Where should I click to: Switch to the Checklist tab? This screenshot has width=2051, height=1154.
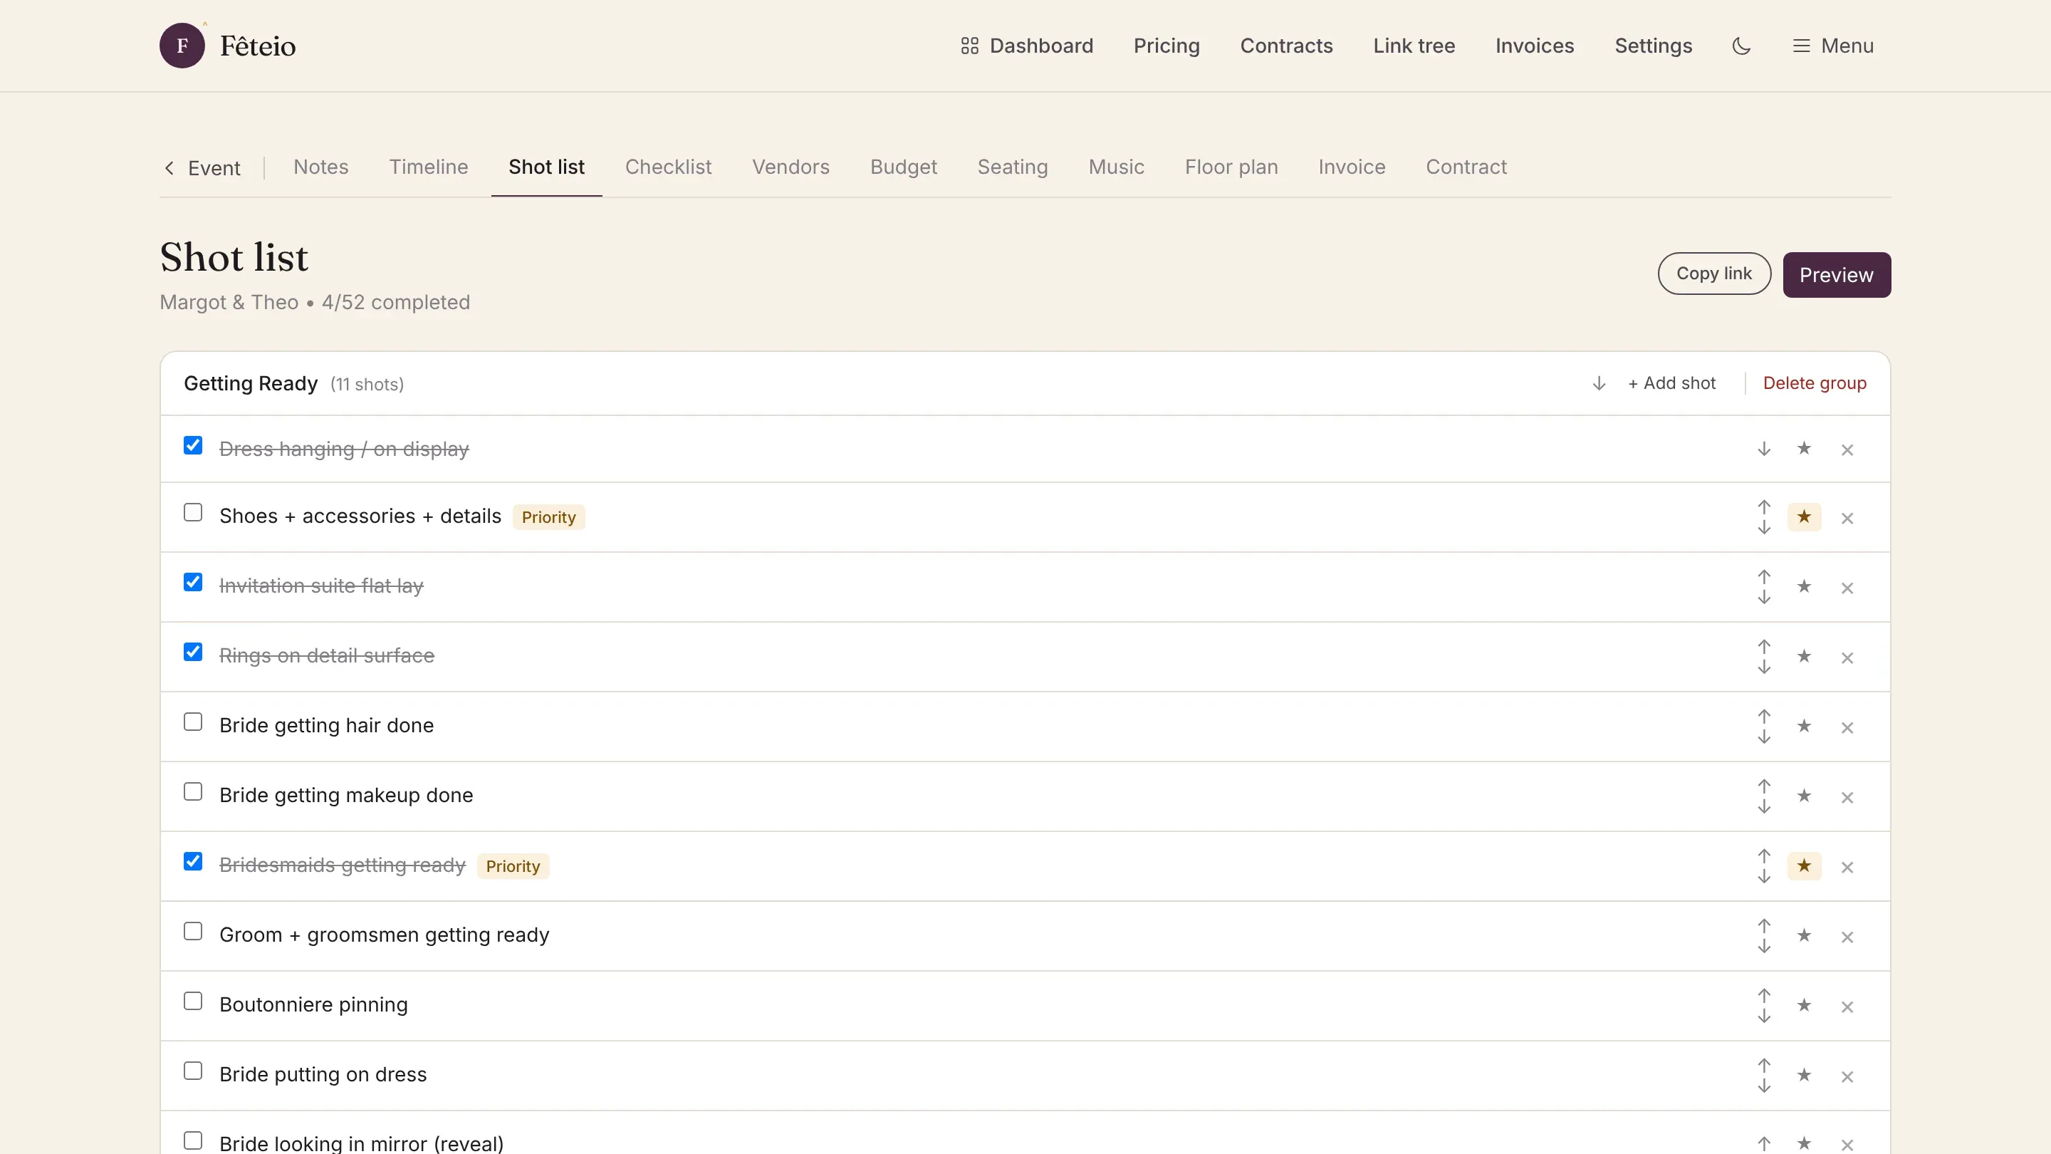coord(668,167)
